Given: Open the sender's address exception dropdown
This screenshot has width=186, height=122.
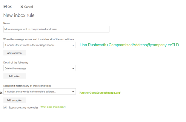Looking at the screenshot, I should tap(39, 91).
